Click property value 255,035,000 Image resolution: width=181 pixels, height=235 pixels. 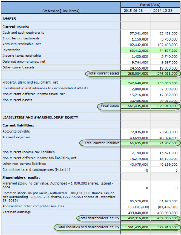click(x=168, y=83)
